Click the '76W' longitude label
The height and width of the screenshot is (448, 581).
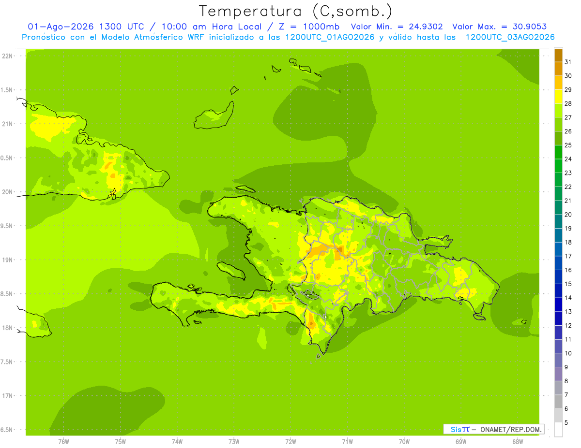coord(63,442)
